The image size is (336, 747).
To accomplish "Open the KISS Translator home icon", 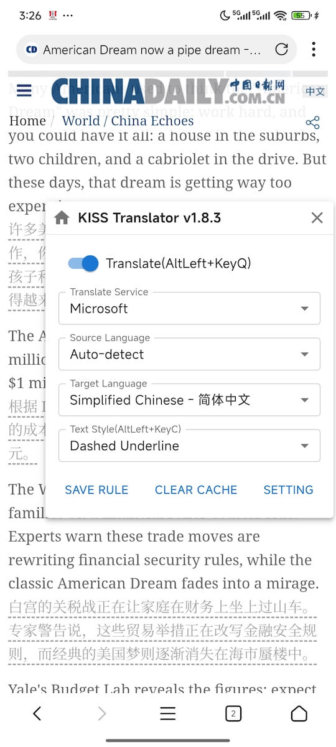I will point(62,218).
